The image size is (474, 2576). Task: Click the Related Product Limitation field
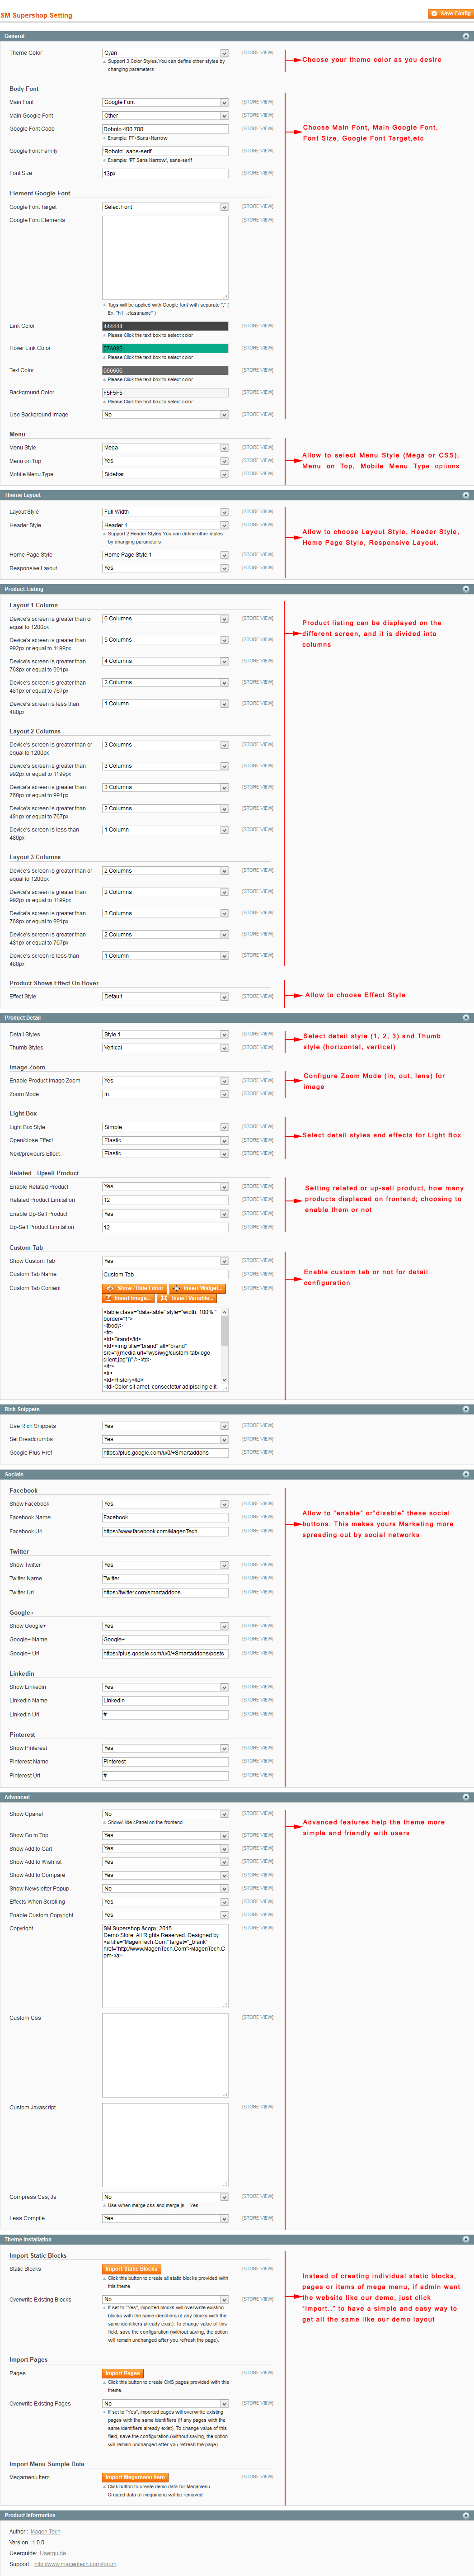click(165, 1200)
